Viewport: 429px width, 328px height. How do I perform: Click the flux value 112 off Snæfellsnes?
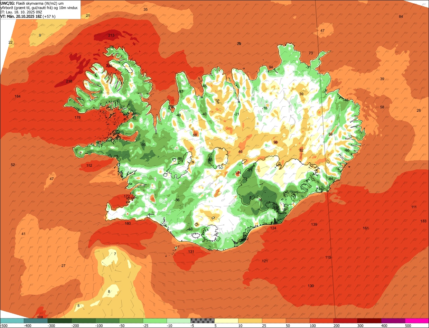click(x=89, y=166)
